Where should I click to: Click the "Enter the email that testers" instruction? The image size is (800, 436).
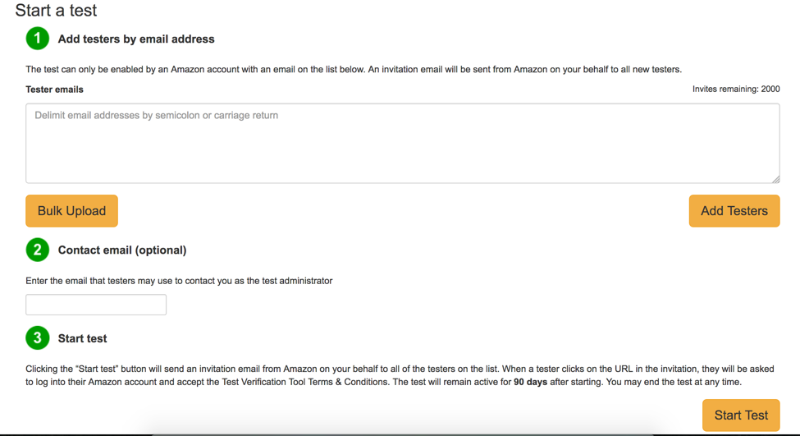(179, 281)
